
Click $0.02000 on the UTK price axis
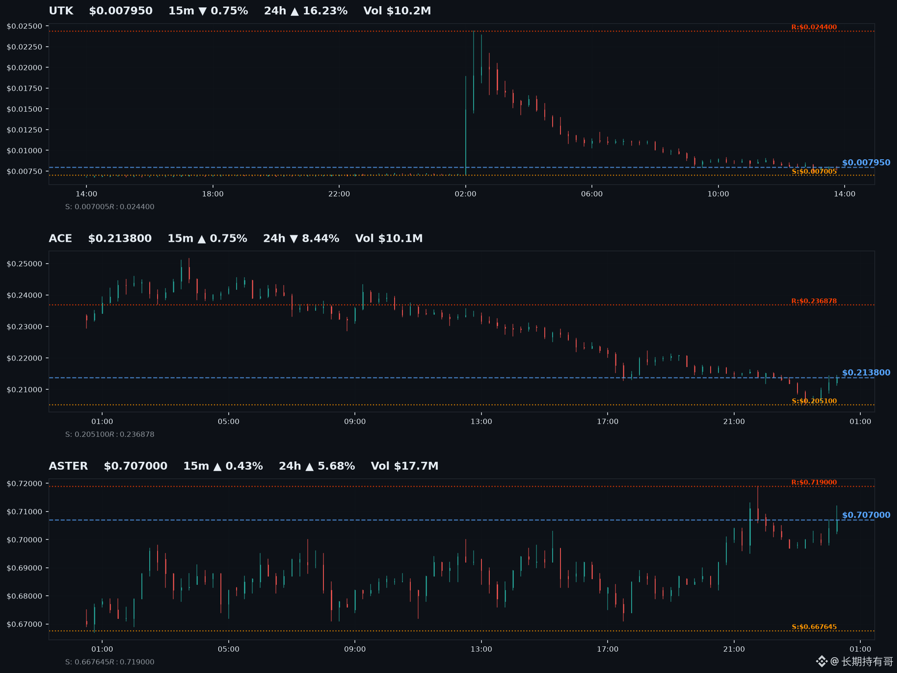click(24, 68)
